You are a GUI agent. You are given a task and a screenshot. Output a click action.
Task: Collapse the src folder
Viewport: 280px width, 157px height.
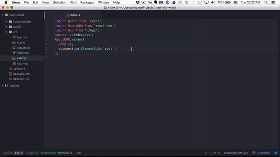(7, 32)
